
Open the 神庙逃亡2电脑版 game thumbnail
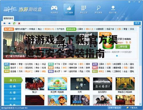click(x=125, y=84)
